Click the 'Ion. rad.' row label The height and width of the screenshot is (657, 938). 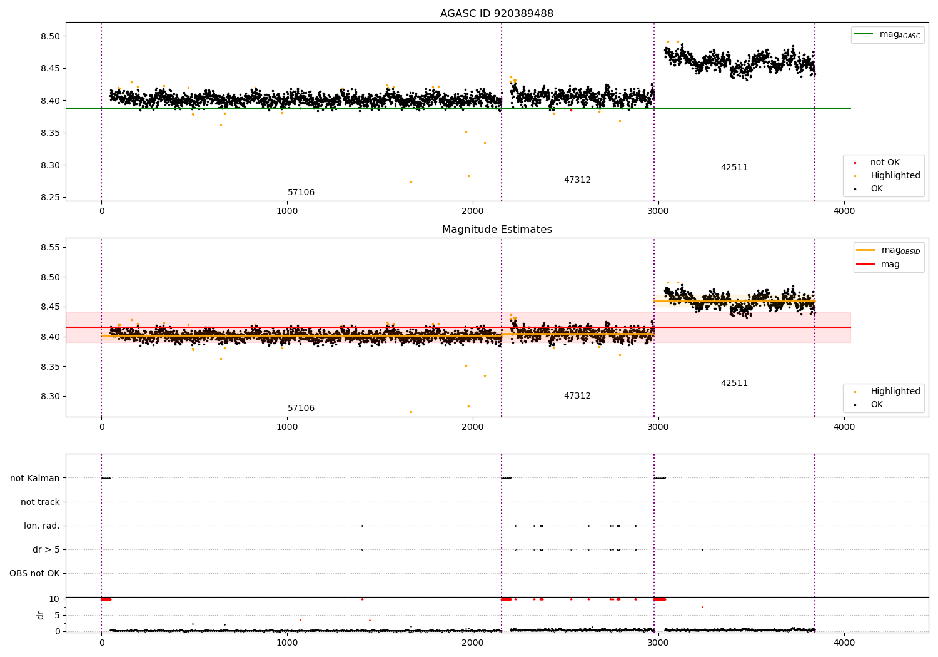[x=42, y=526]
